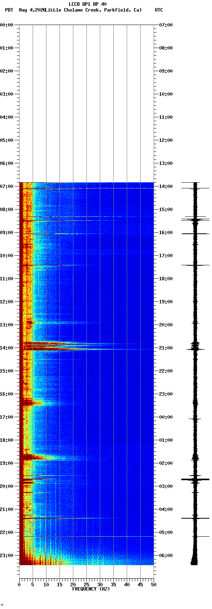Click the '13:00' label on the UTC axis
Viewport: 212px width, 609px height.
click(166, 163)
